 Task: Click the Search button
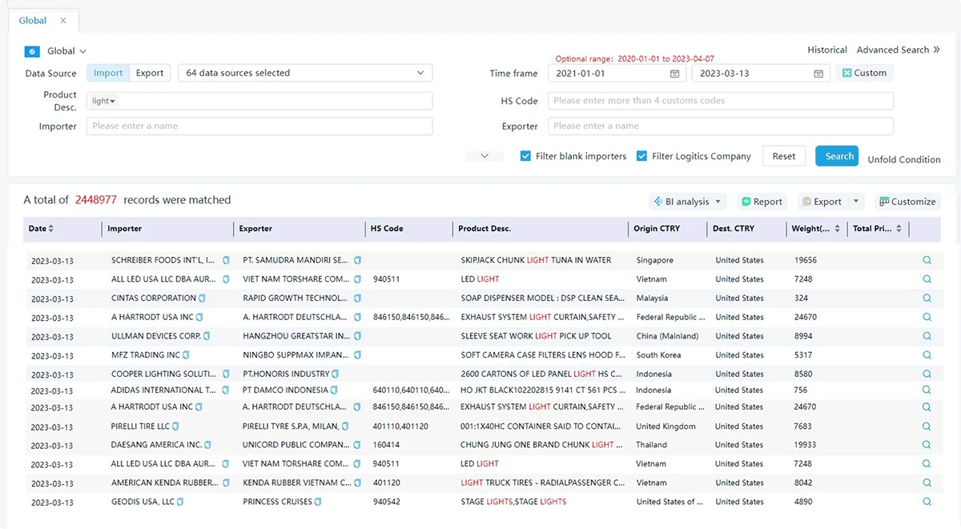click(837, 156)
